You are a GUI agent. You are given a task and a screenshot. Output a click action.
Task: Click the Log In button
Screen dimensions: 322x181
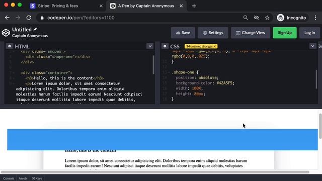click(309, 33)
